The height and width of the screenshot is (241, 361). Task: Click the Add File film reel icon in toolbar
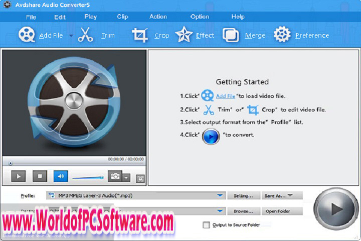pyautogui.click(x=27, y=35)
